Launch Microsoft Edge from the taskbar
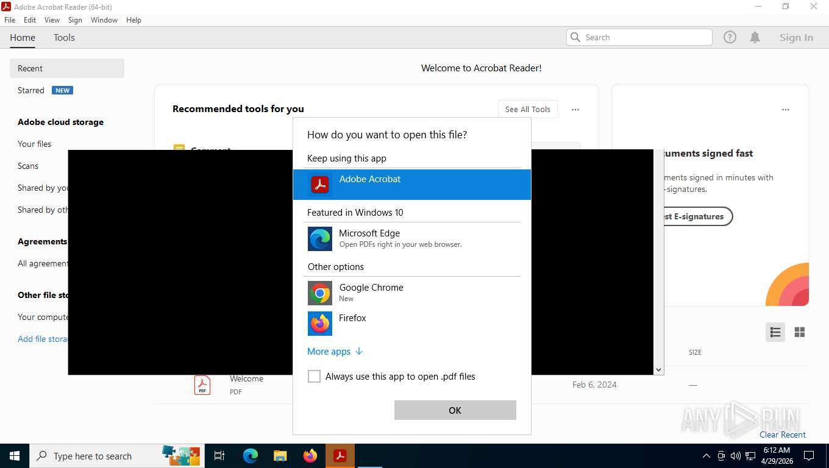 251,456
